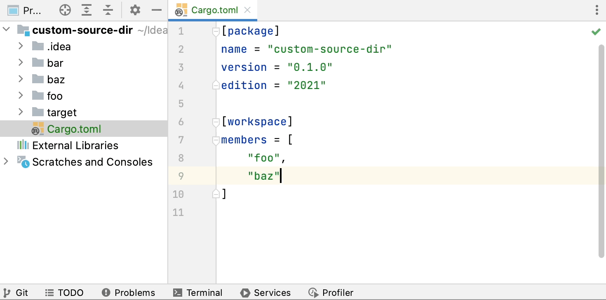Open the Profiler tool window
Image resolution: width=606 pixels, height=300 pixels.
tap(331, 293)
